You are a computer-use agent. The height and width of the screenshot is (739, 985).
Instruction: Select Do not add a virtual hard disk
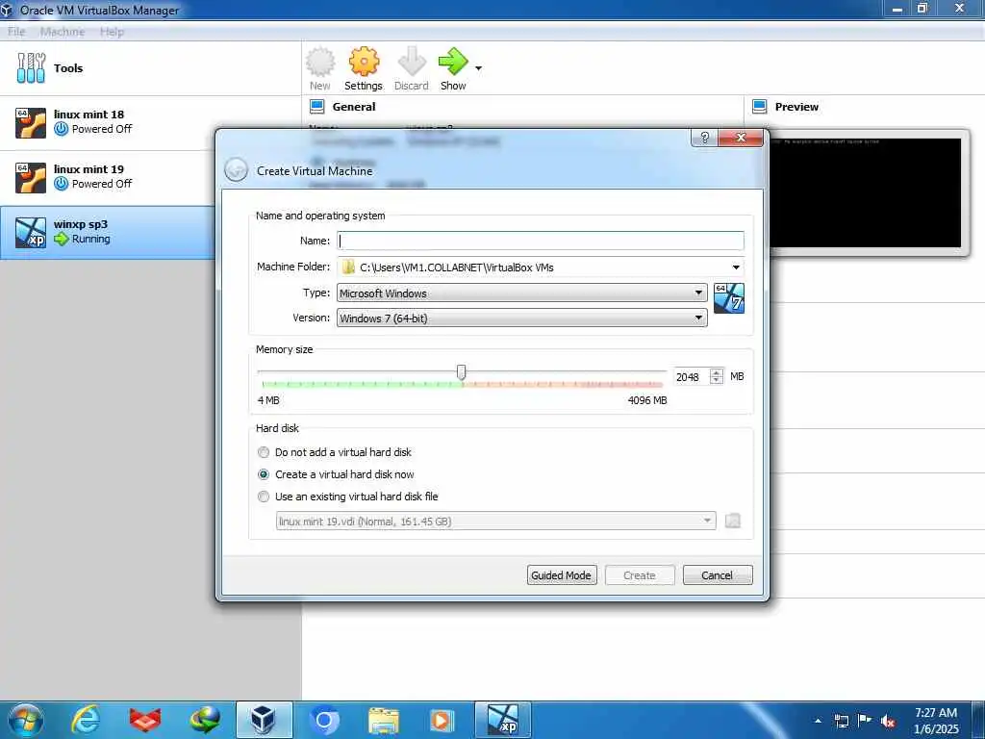335,452
